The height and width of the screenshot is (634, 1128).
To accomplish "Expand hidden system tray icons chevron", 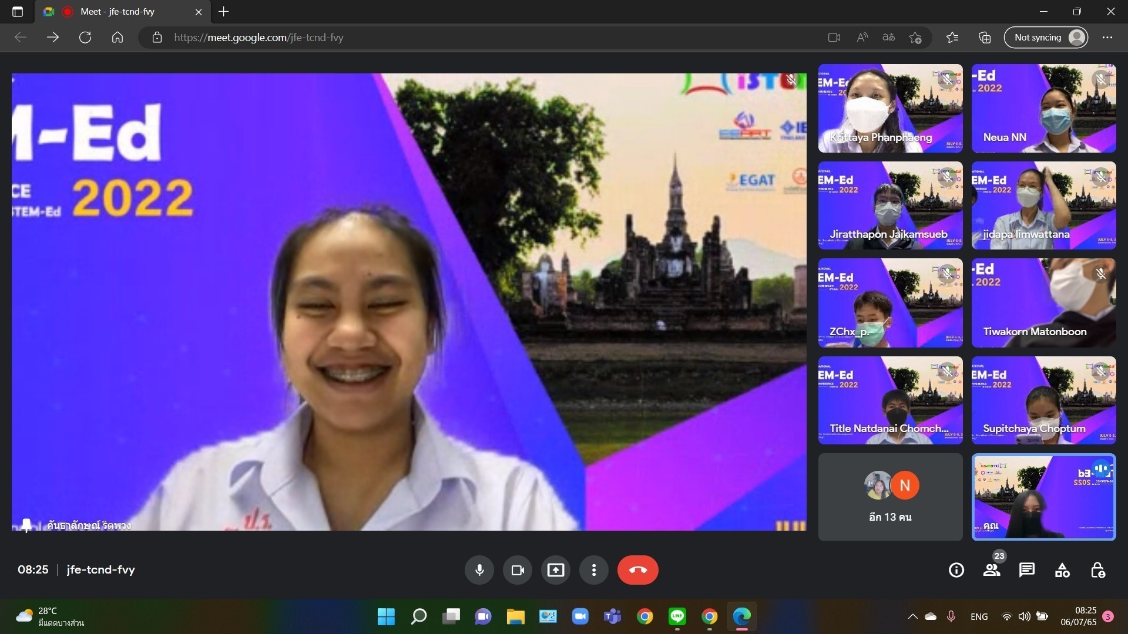I will point(912,616).
